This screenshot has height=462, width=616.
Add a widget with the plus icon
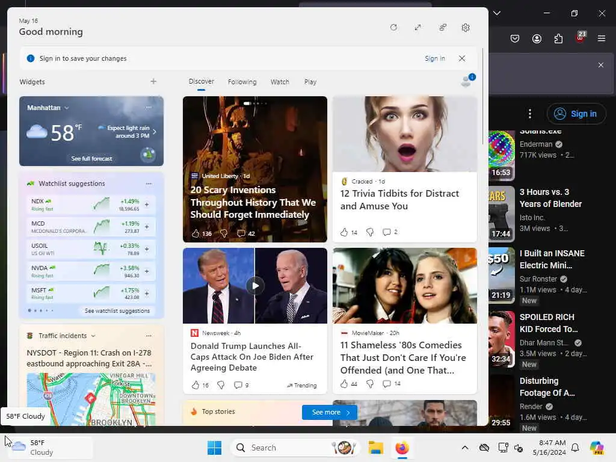coord(153,81)
